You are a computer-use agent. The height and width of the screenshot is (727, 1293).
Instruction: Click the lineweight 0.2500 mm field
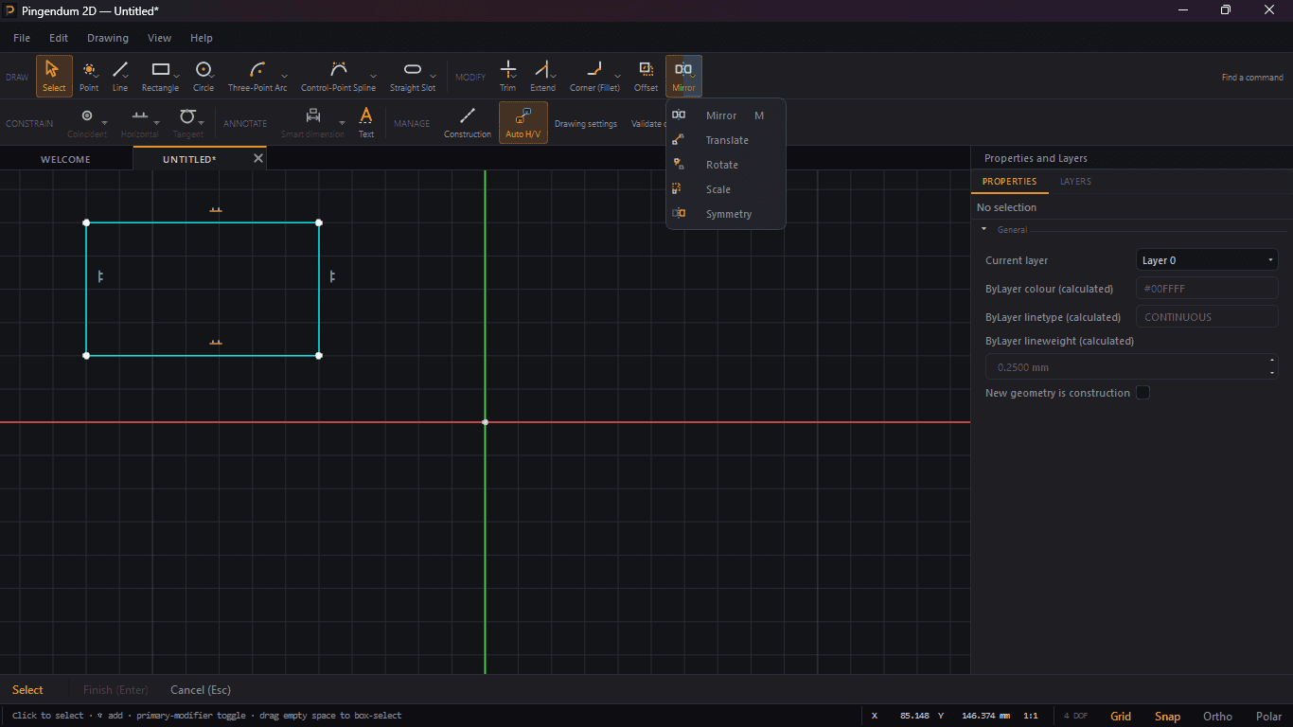click(1132, 367)
